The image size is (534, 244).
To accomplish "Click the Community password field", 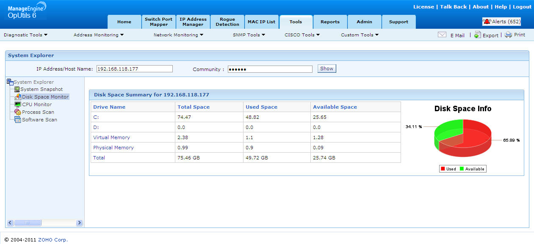I will [270, 69].
